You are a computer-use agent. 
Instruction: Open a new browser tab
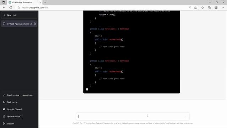[45, 2]
